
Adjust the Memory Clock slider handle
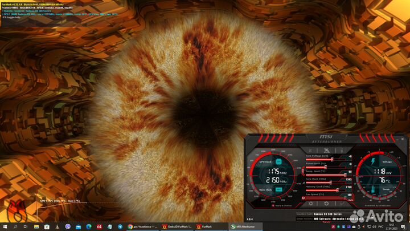click(x=338, y=191)
